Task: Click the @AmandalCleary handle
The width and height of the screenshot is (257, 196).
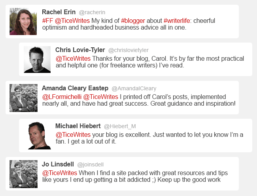Action: coord(134,89)
